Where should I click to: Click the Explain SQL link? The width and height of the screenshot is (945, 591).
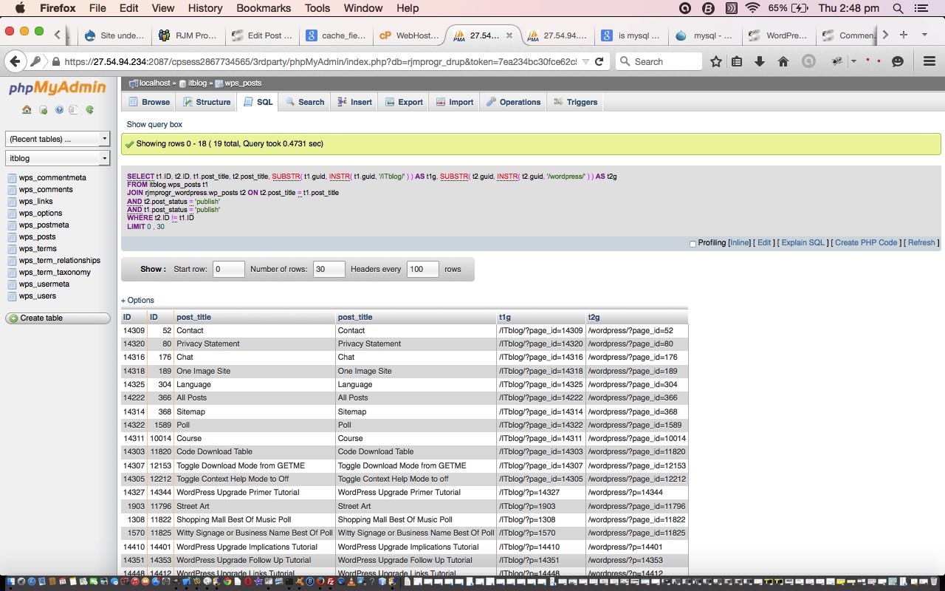click(803, 242)
